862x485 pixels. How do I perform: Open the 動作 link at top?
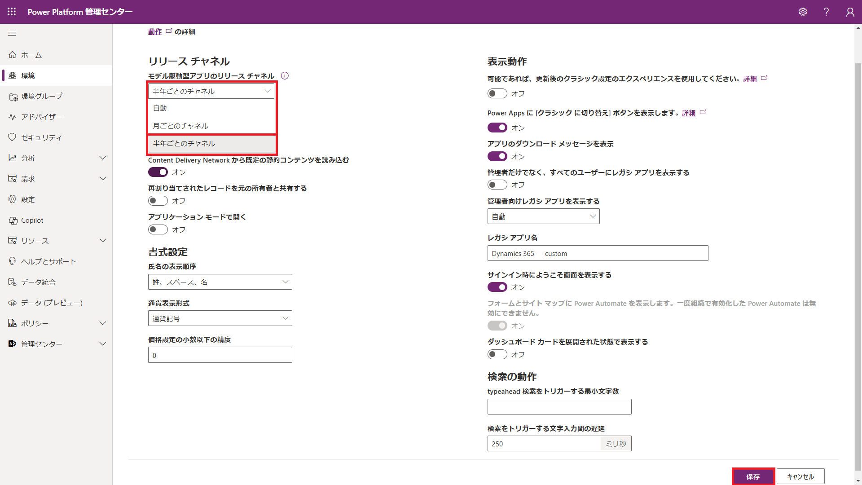(x=155, y=31)
